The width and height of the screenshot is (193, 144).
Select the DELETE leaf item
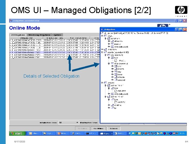click(x=122, y=91)
